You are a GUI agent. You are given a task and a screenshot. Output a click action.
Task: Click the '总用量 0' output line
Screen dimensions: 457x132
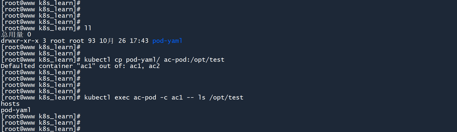tap(16, 35)
